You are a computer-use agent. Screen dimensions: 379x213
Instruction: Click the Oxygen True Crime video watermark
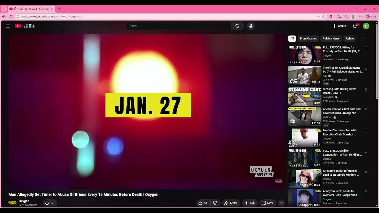coord(278,181)
